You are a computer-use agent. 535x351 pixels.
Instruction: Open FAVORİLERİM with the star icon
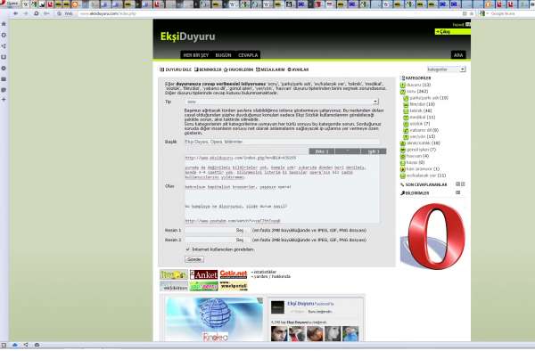click(x=238, y=69)
